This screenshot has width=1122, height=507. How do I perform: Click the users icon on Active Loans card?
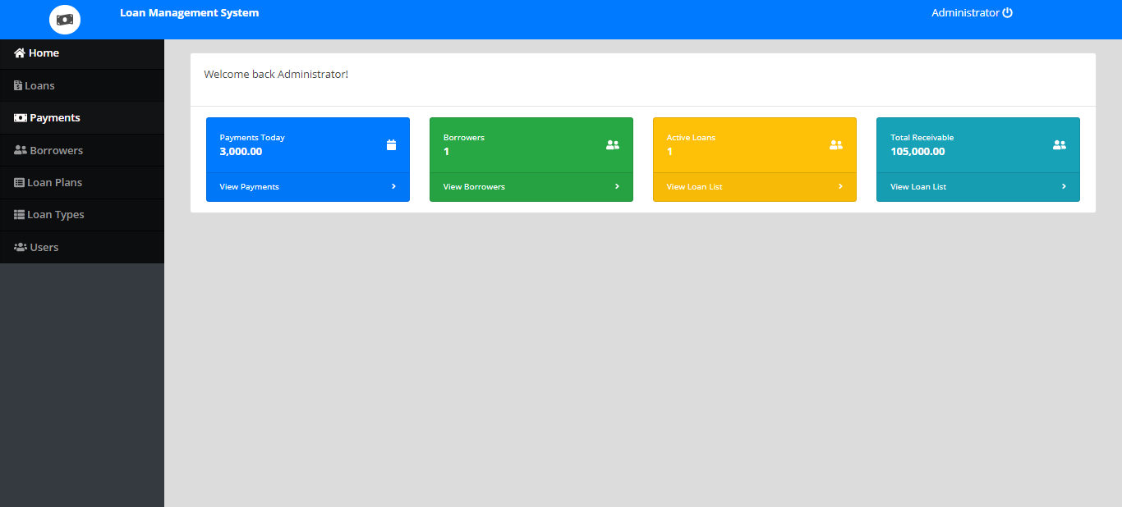pyautogui.click(x=836, y=145)
